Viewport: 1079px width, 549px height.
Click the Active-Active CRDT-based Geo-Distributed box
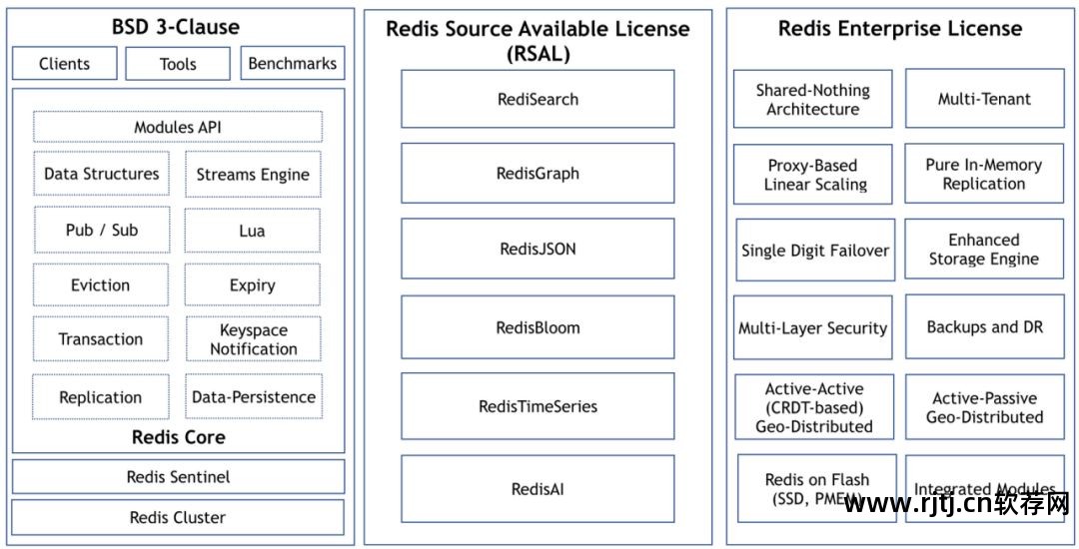(814, 407)
